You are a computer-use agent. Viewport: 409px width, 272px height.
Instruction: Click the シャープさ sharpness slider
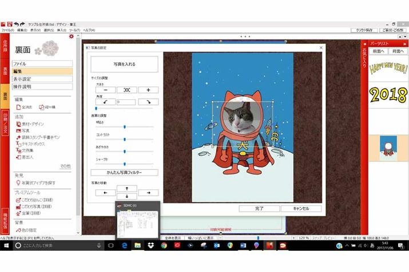click(x=125, y=164)
